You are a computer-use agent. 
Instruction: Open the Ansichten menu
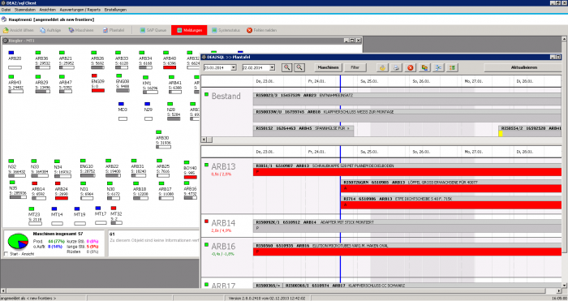point(47,10)
